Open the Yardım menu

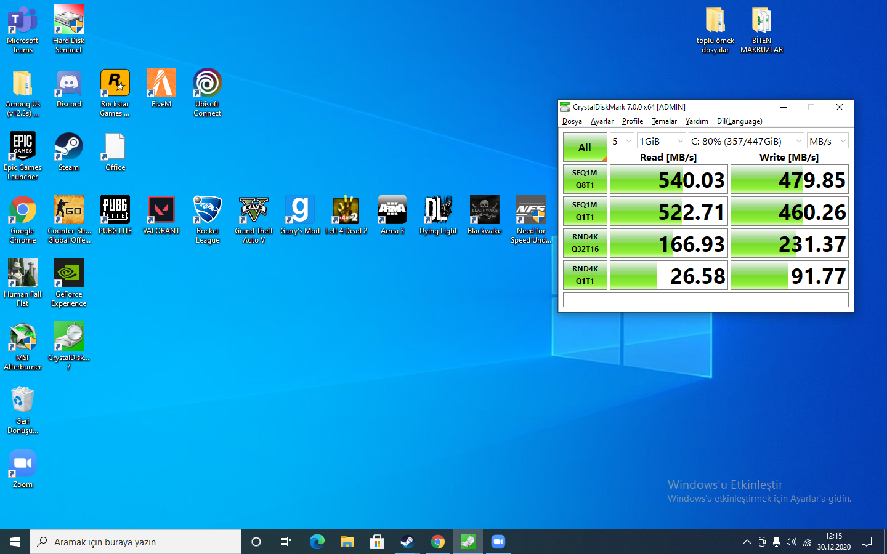click(x=697, y=121)
